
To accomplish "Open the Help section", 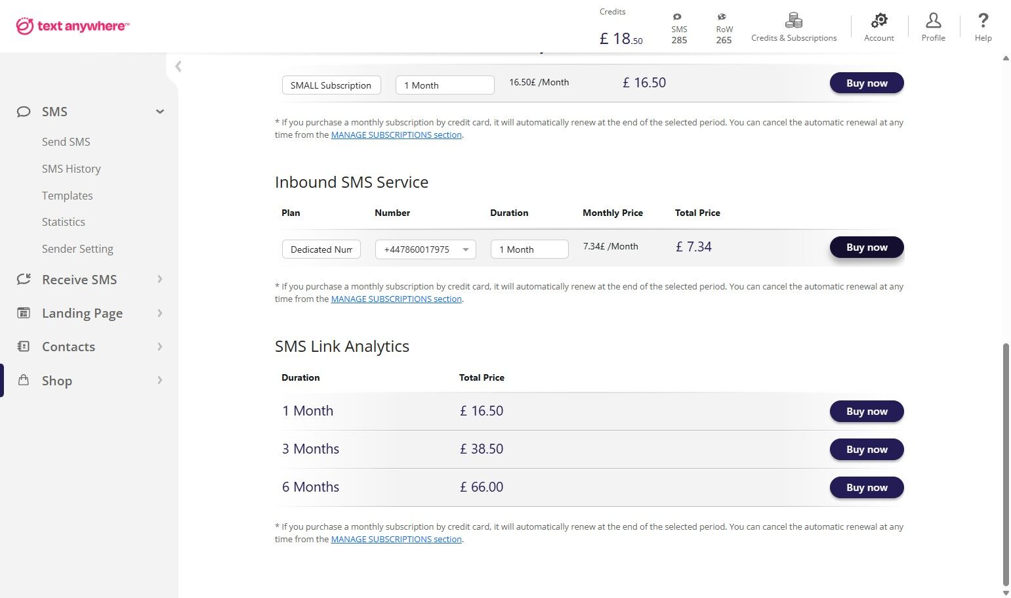I will 982,26.
